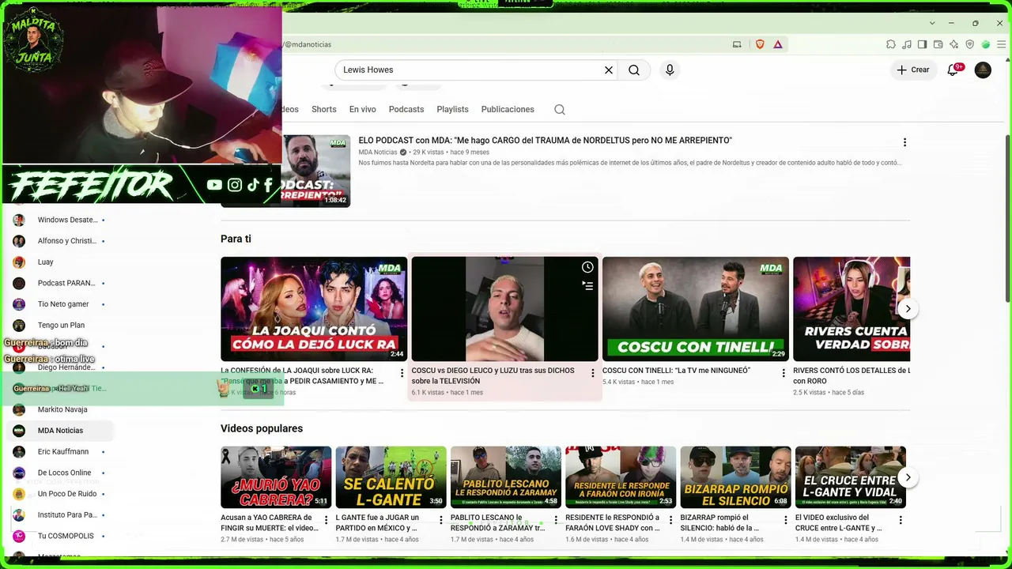Open options for El VIDEO exclusivo del CRUCE
The width and height of the screenshot is (1012, 569).
coord(901,520)
